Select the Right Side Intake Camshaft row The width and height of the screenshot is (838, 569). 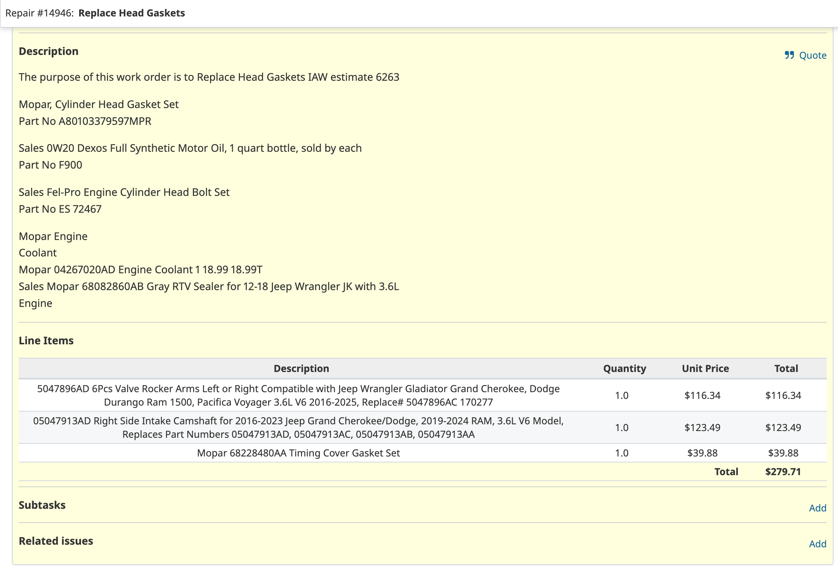click(298, 428)
